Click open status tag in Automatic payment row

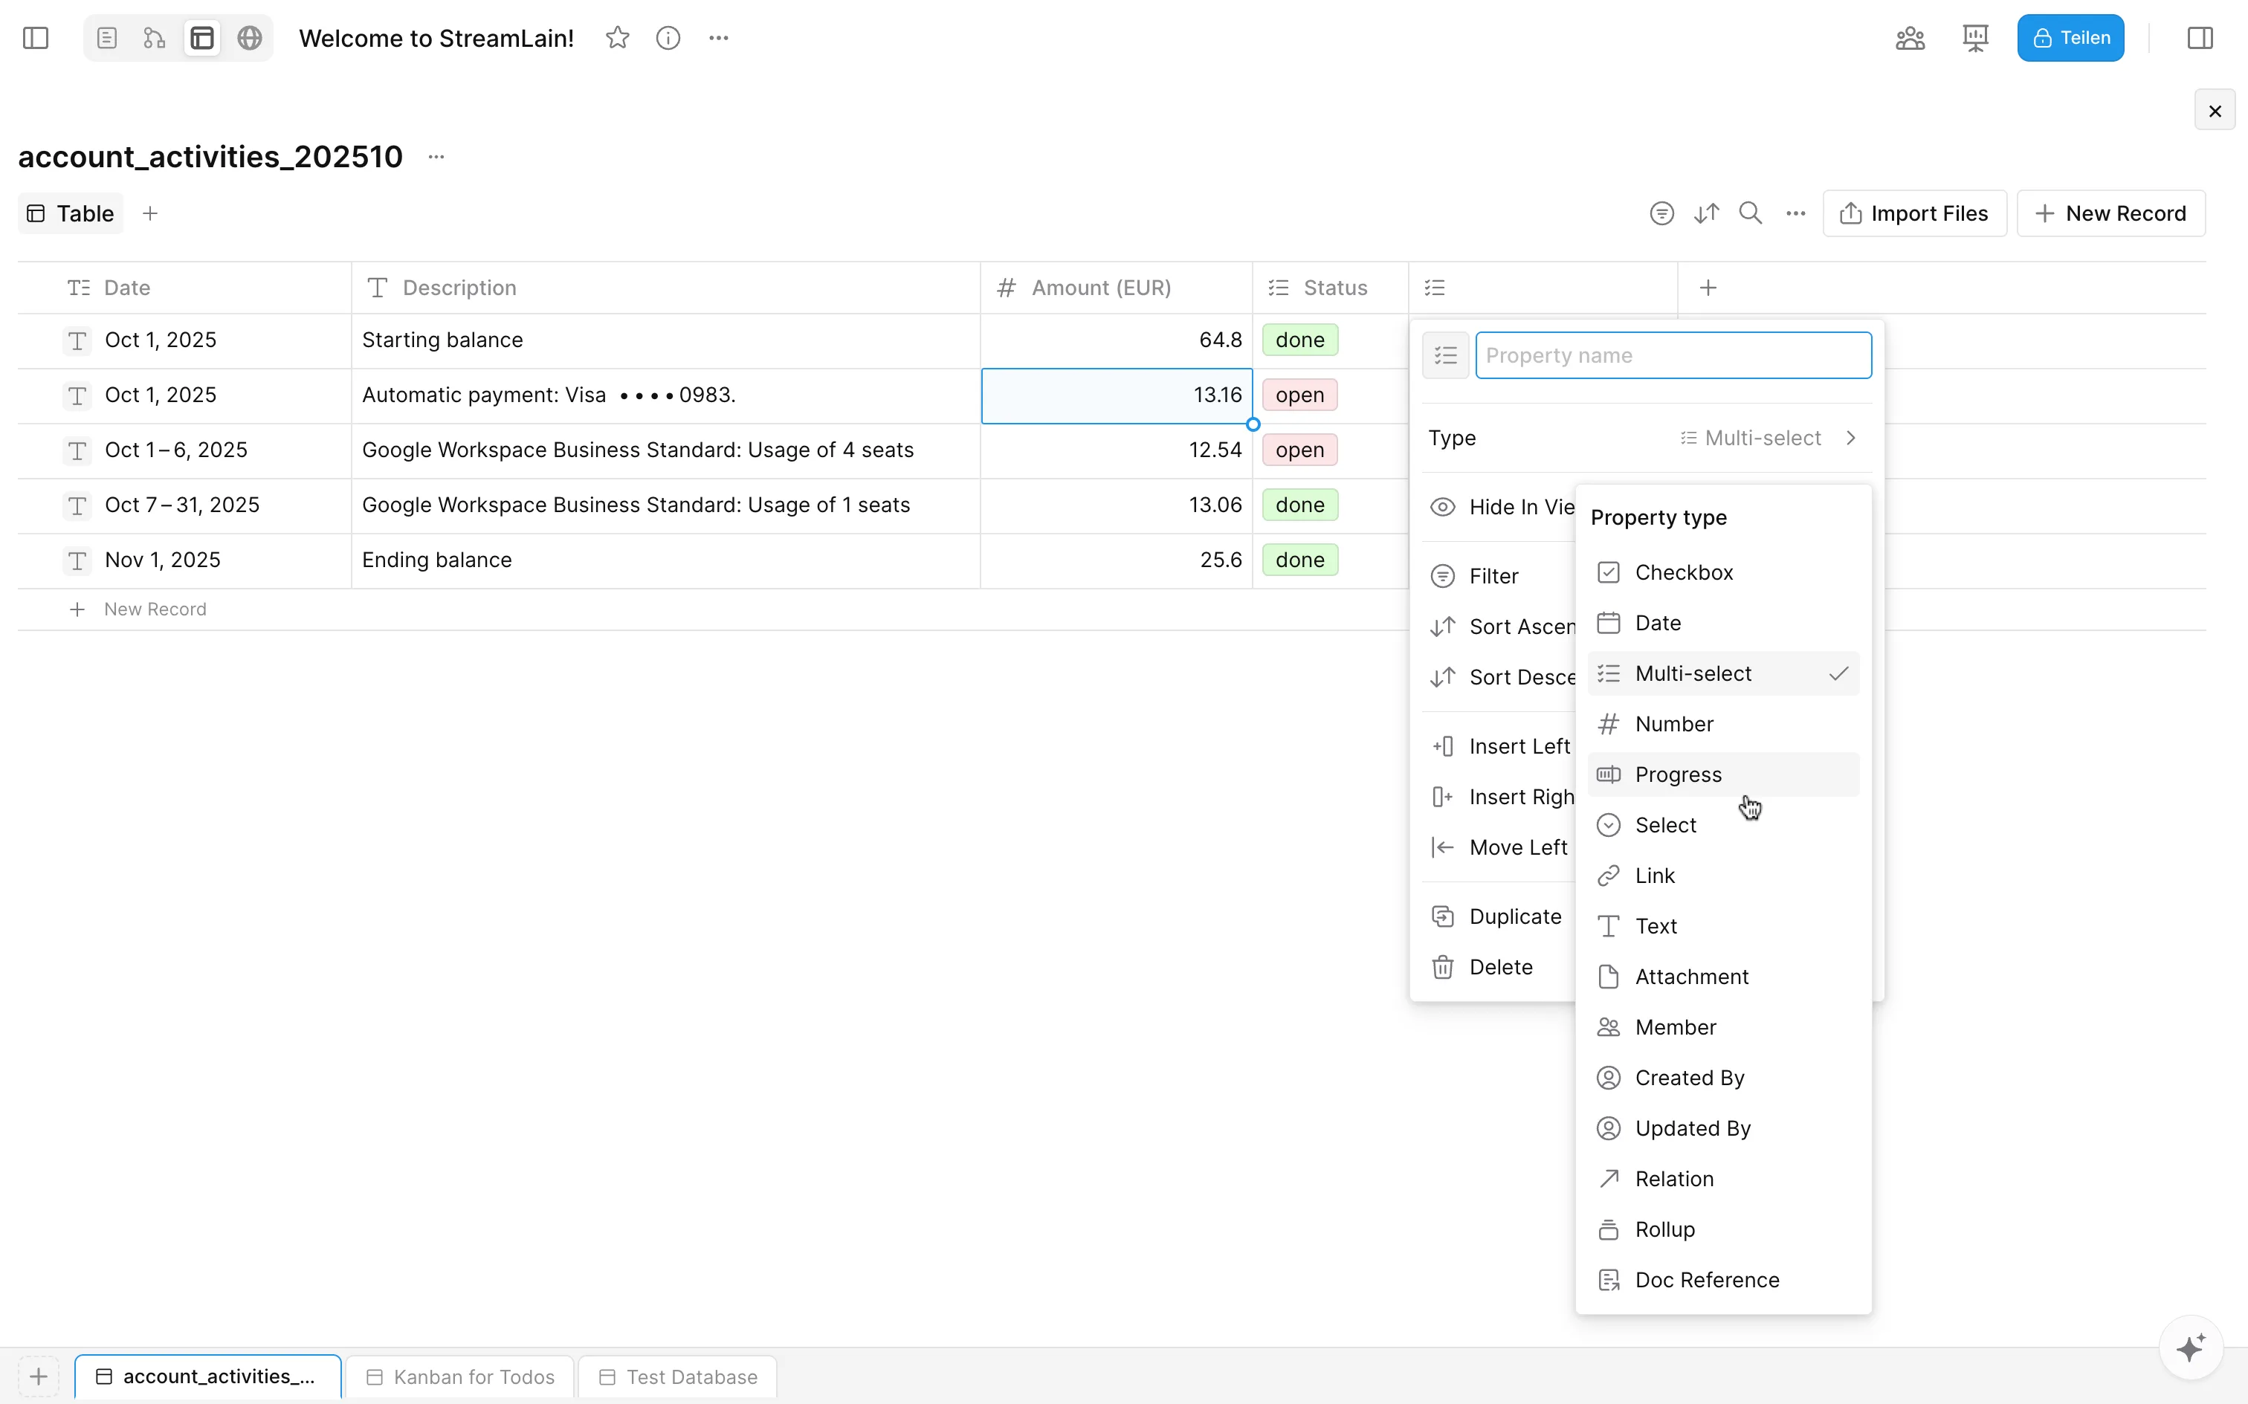coord(1300,395)
